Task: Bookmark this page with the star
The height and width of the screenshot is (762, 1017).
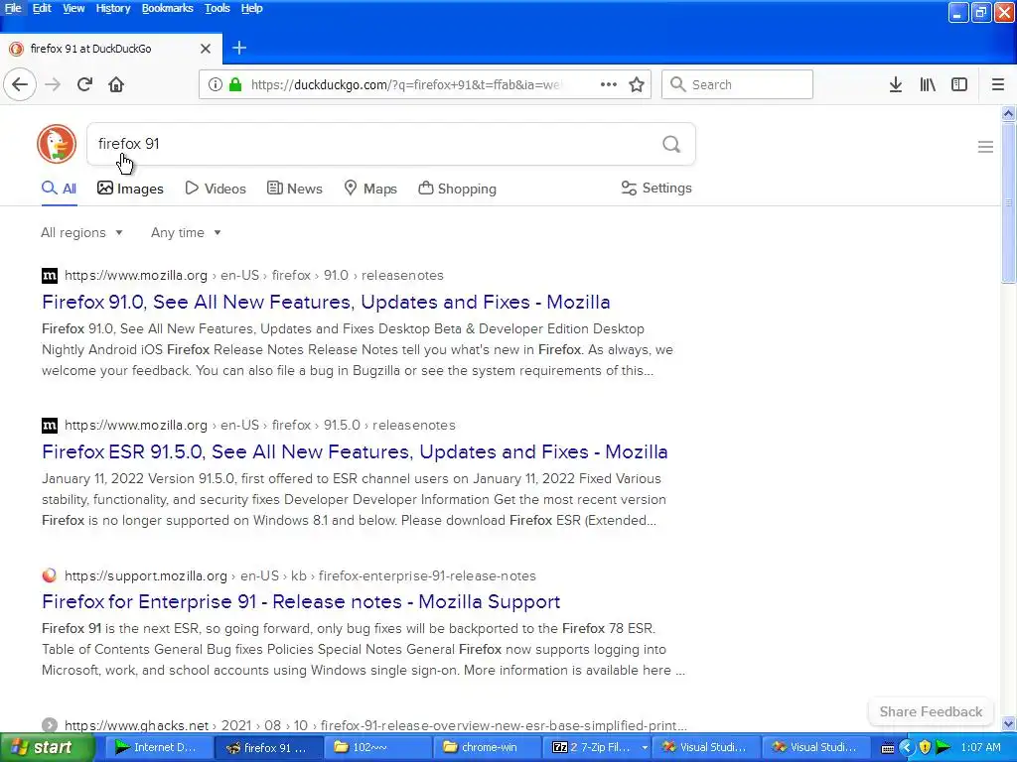Action: [637, 84]
